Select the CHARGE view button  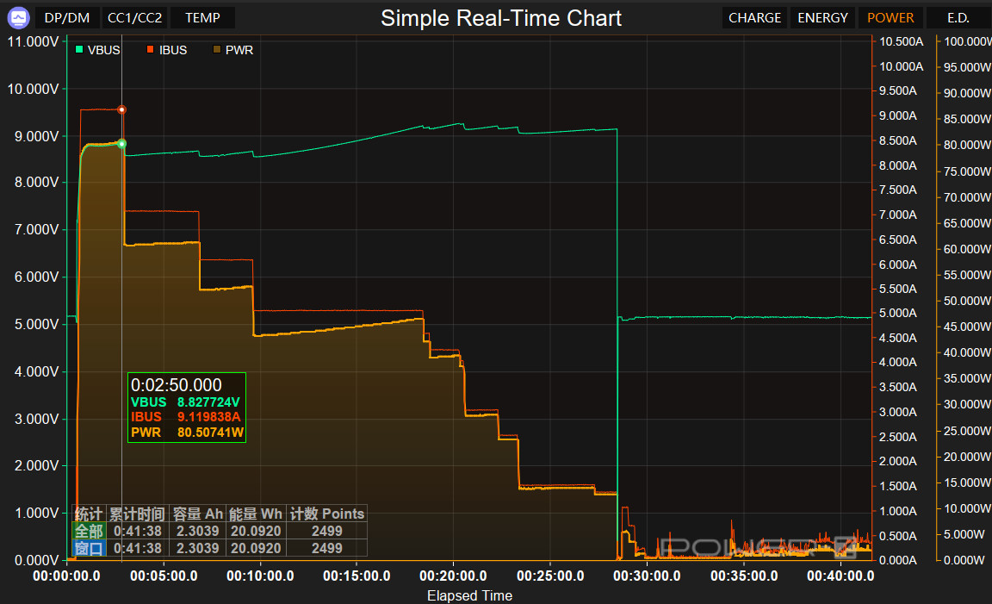tap(754, 18)
